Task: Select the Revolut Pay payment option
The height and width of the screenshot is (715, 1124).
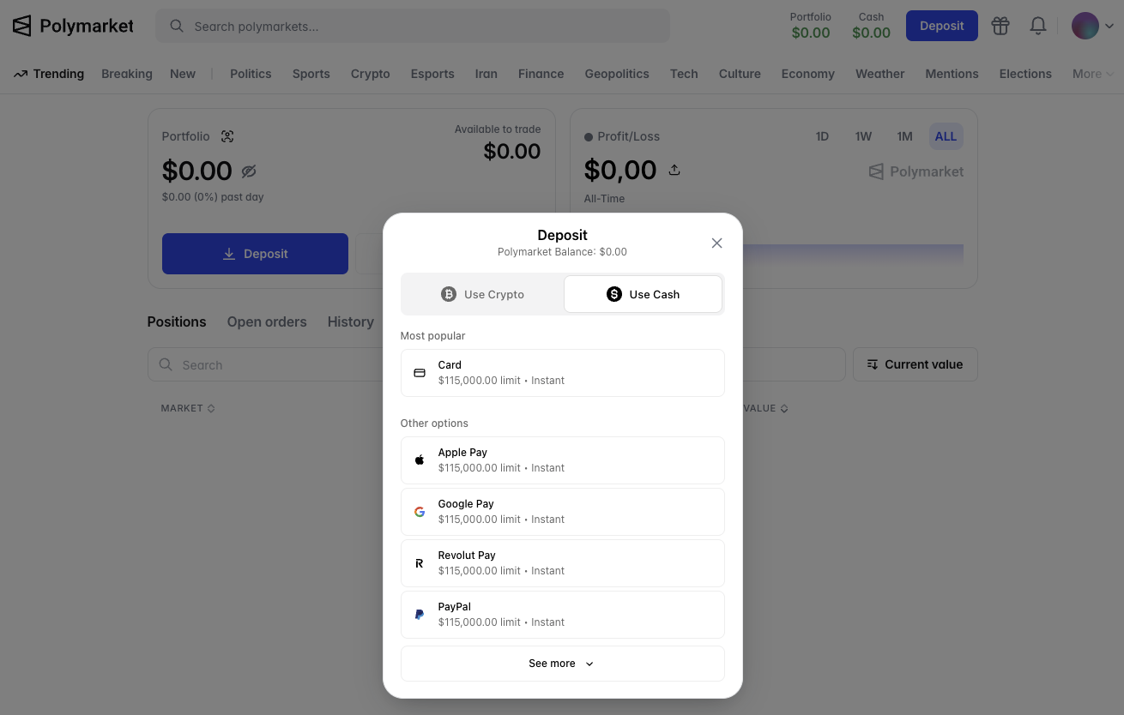Action: 562,562
